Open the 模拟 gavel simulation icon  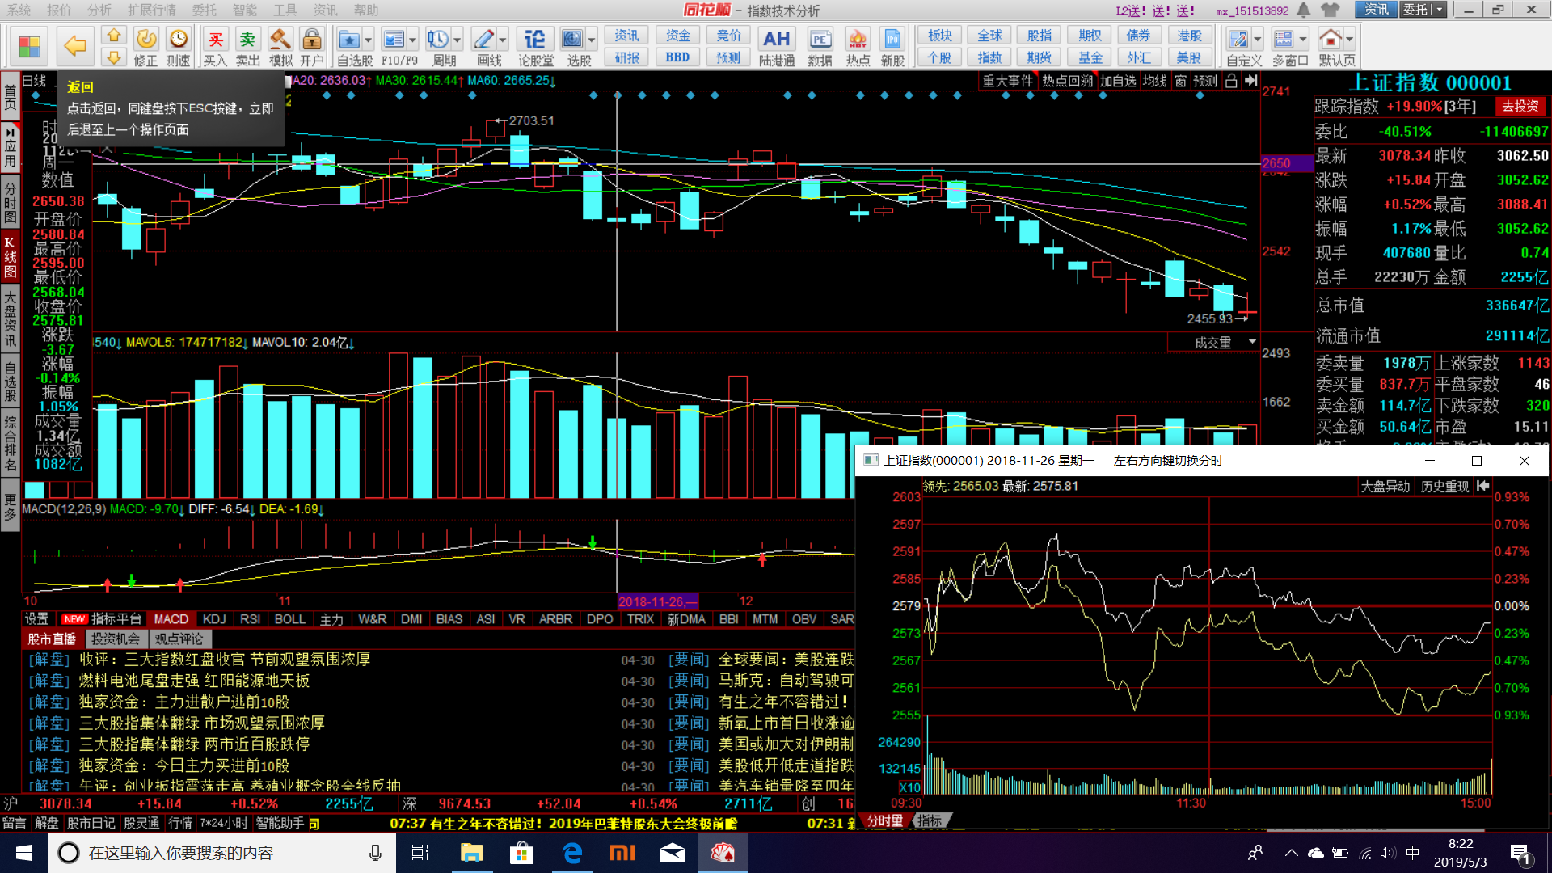[x=280, y=39]
